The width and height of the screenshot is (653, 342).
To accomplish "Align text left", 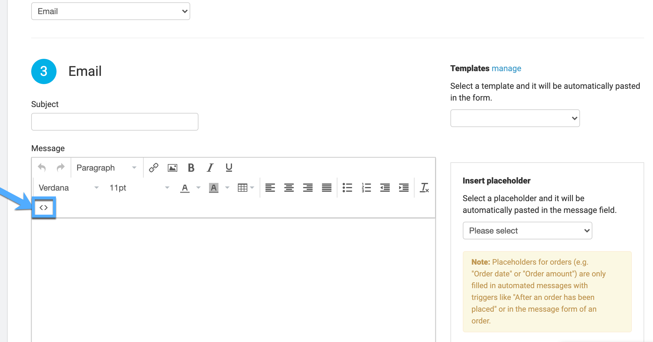I will click(270, 188).
